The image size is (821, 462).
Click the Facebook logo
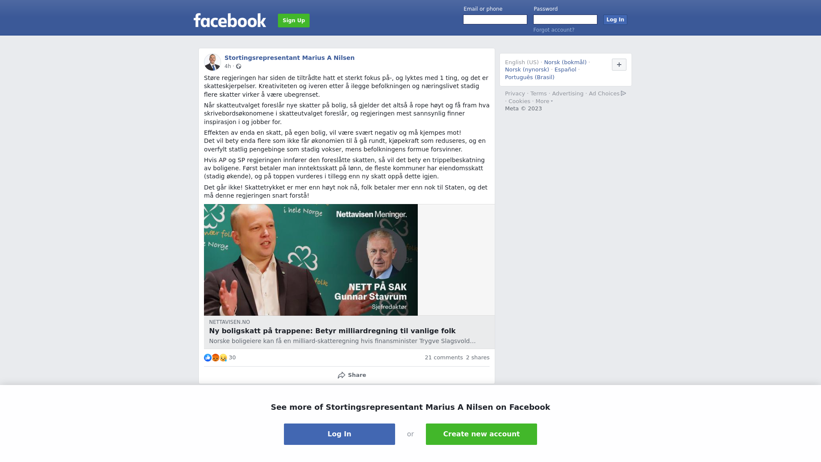pos(230,21)
